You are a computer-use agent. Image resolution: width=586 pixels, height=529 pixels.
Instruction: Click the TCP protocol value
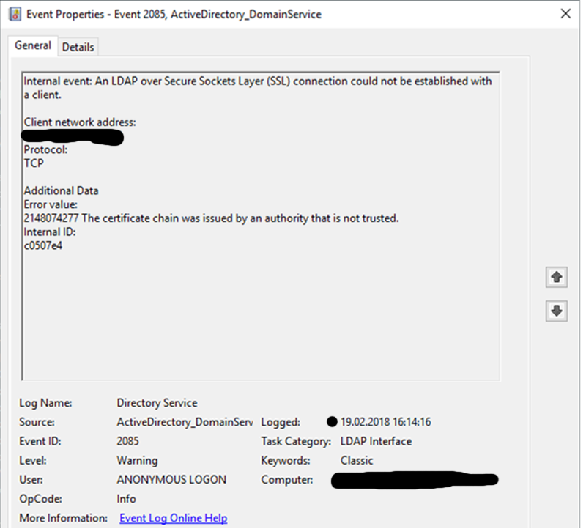(x=34, y=163)
